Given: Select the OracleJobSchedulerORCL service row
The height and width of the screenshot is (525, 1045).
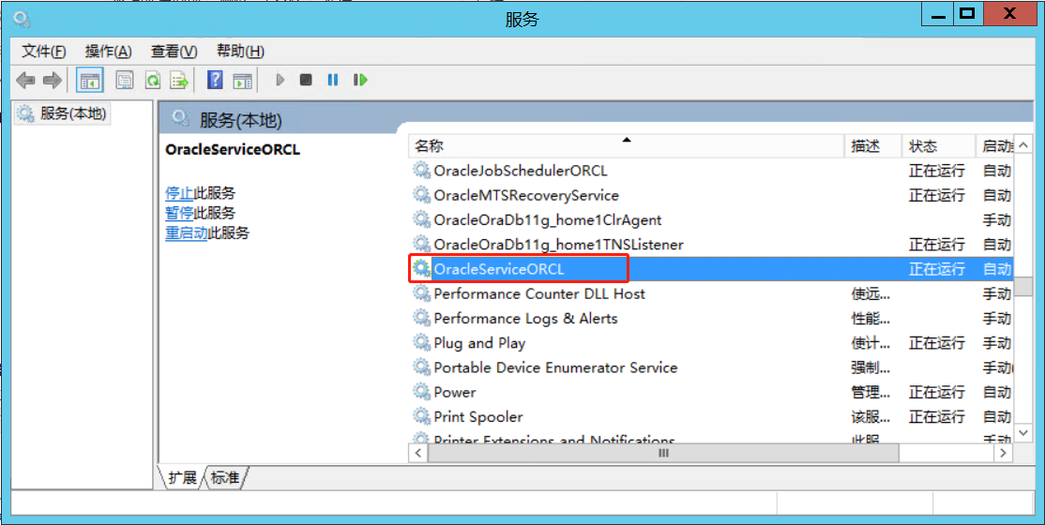Looking at the screenshot, I should click(x=711, y=171).
